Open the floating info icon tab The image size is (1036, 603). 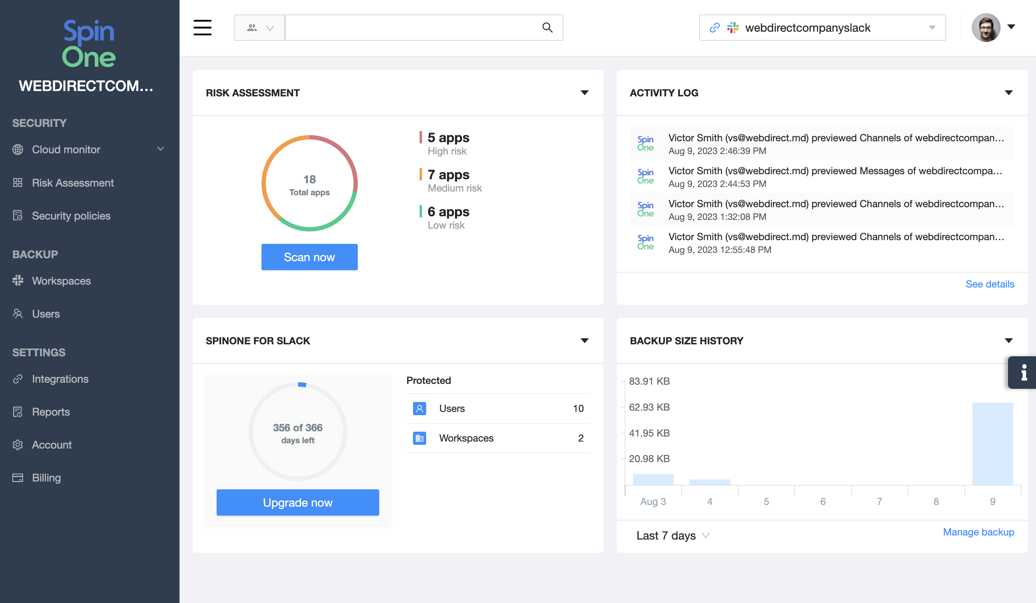1024,372
